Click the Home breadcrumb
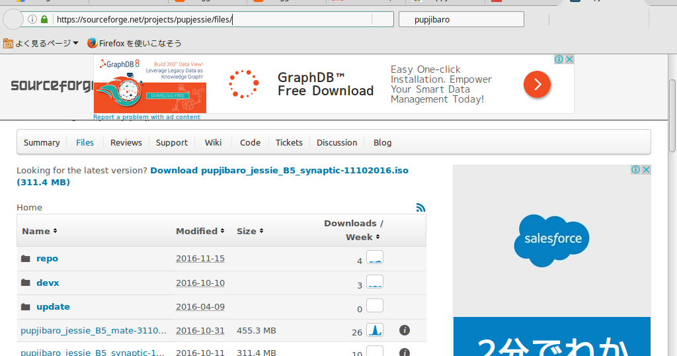This screenshot has width=677, height=356. pyautogui.click(x=29, y=207)
